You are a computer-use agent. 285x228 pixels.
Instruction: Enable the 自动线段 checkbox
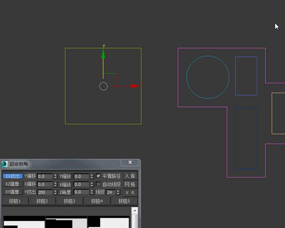point(98,184)
